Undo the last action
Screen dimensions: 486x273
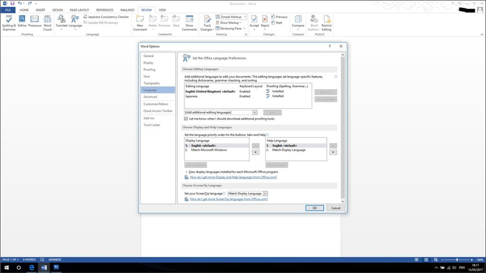click(x=20, y=3)
